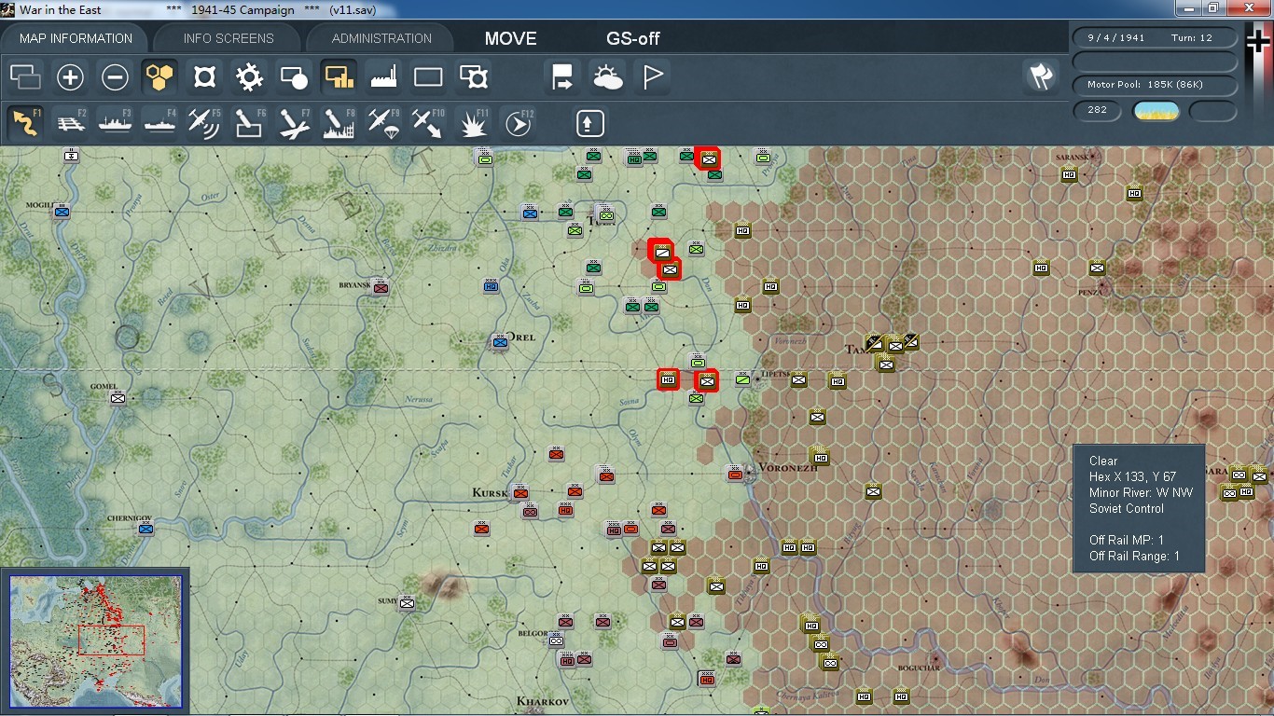Select the white unit counter at Sumy
The image size is (1274, 716).
pos(407,603)
